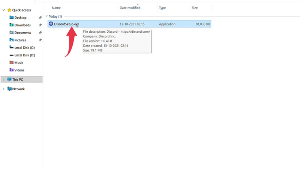Click the DiscordSetup.exe application icon
Viewport: 300px width, 169px height.
(51, 24)
